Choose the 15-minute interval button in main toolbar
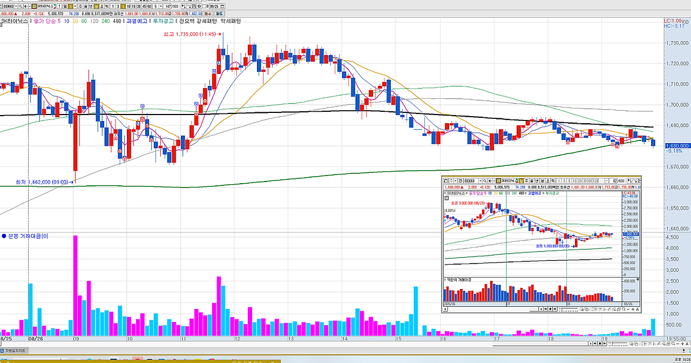This screenshot has width=691, height=363. click(133, 6)
